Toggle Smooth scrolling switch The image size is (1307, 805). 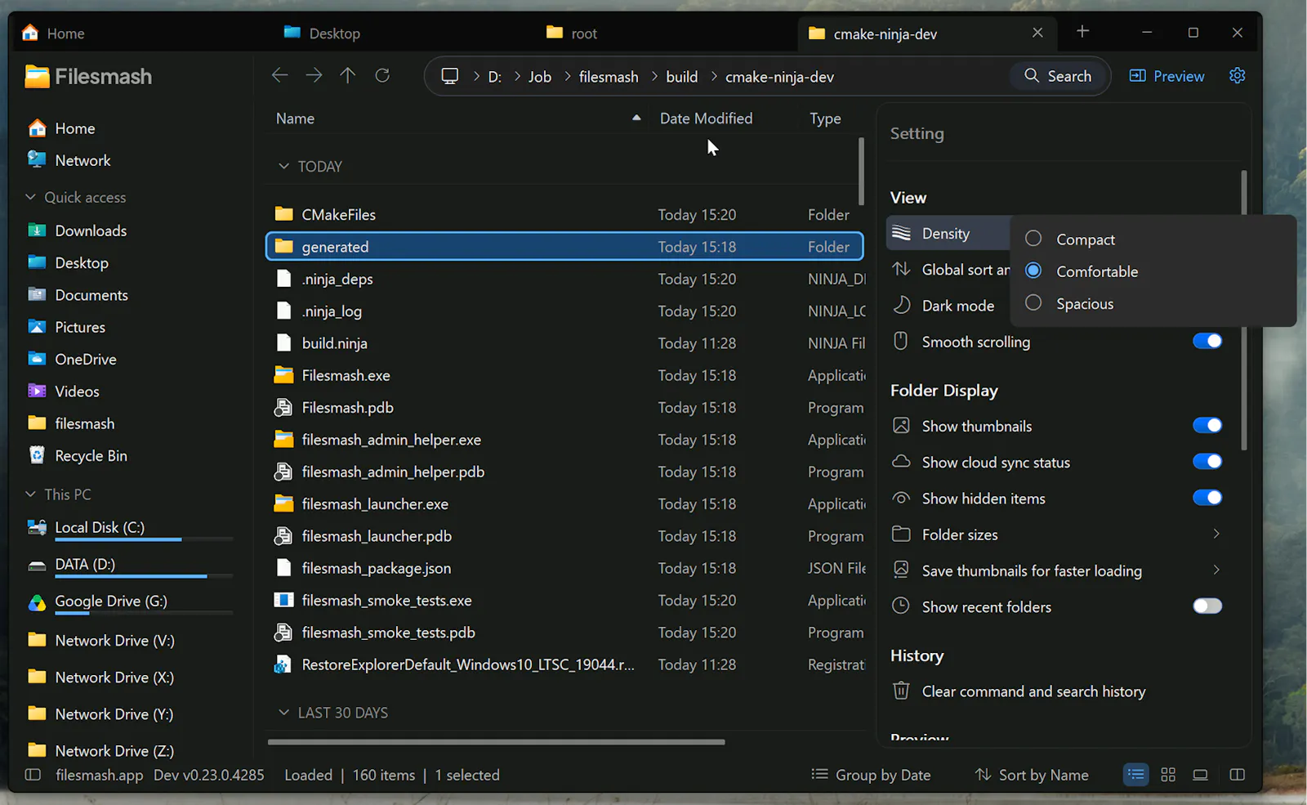pyautogui.click(x=1207, y=341)
